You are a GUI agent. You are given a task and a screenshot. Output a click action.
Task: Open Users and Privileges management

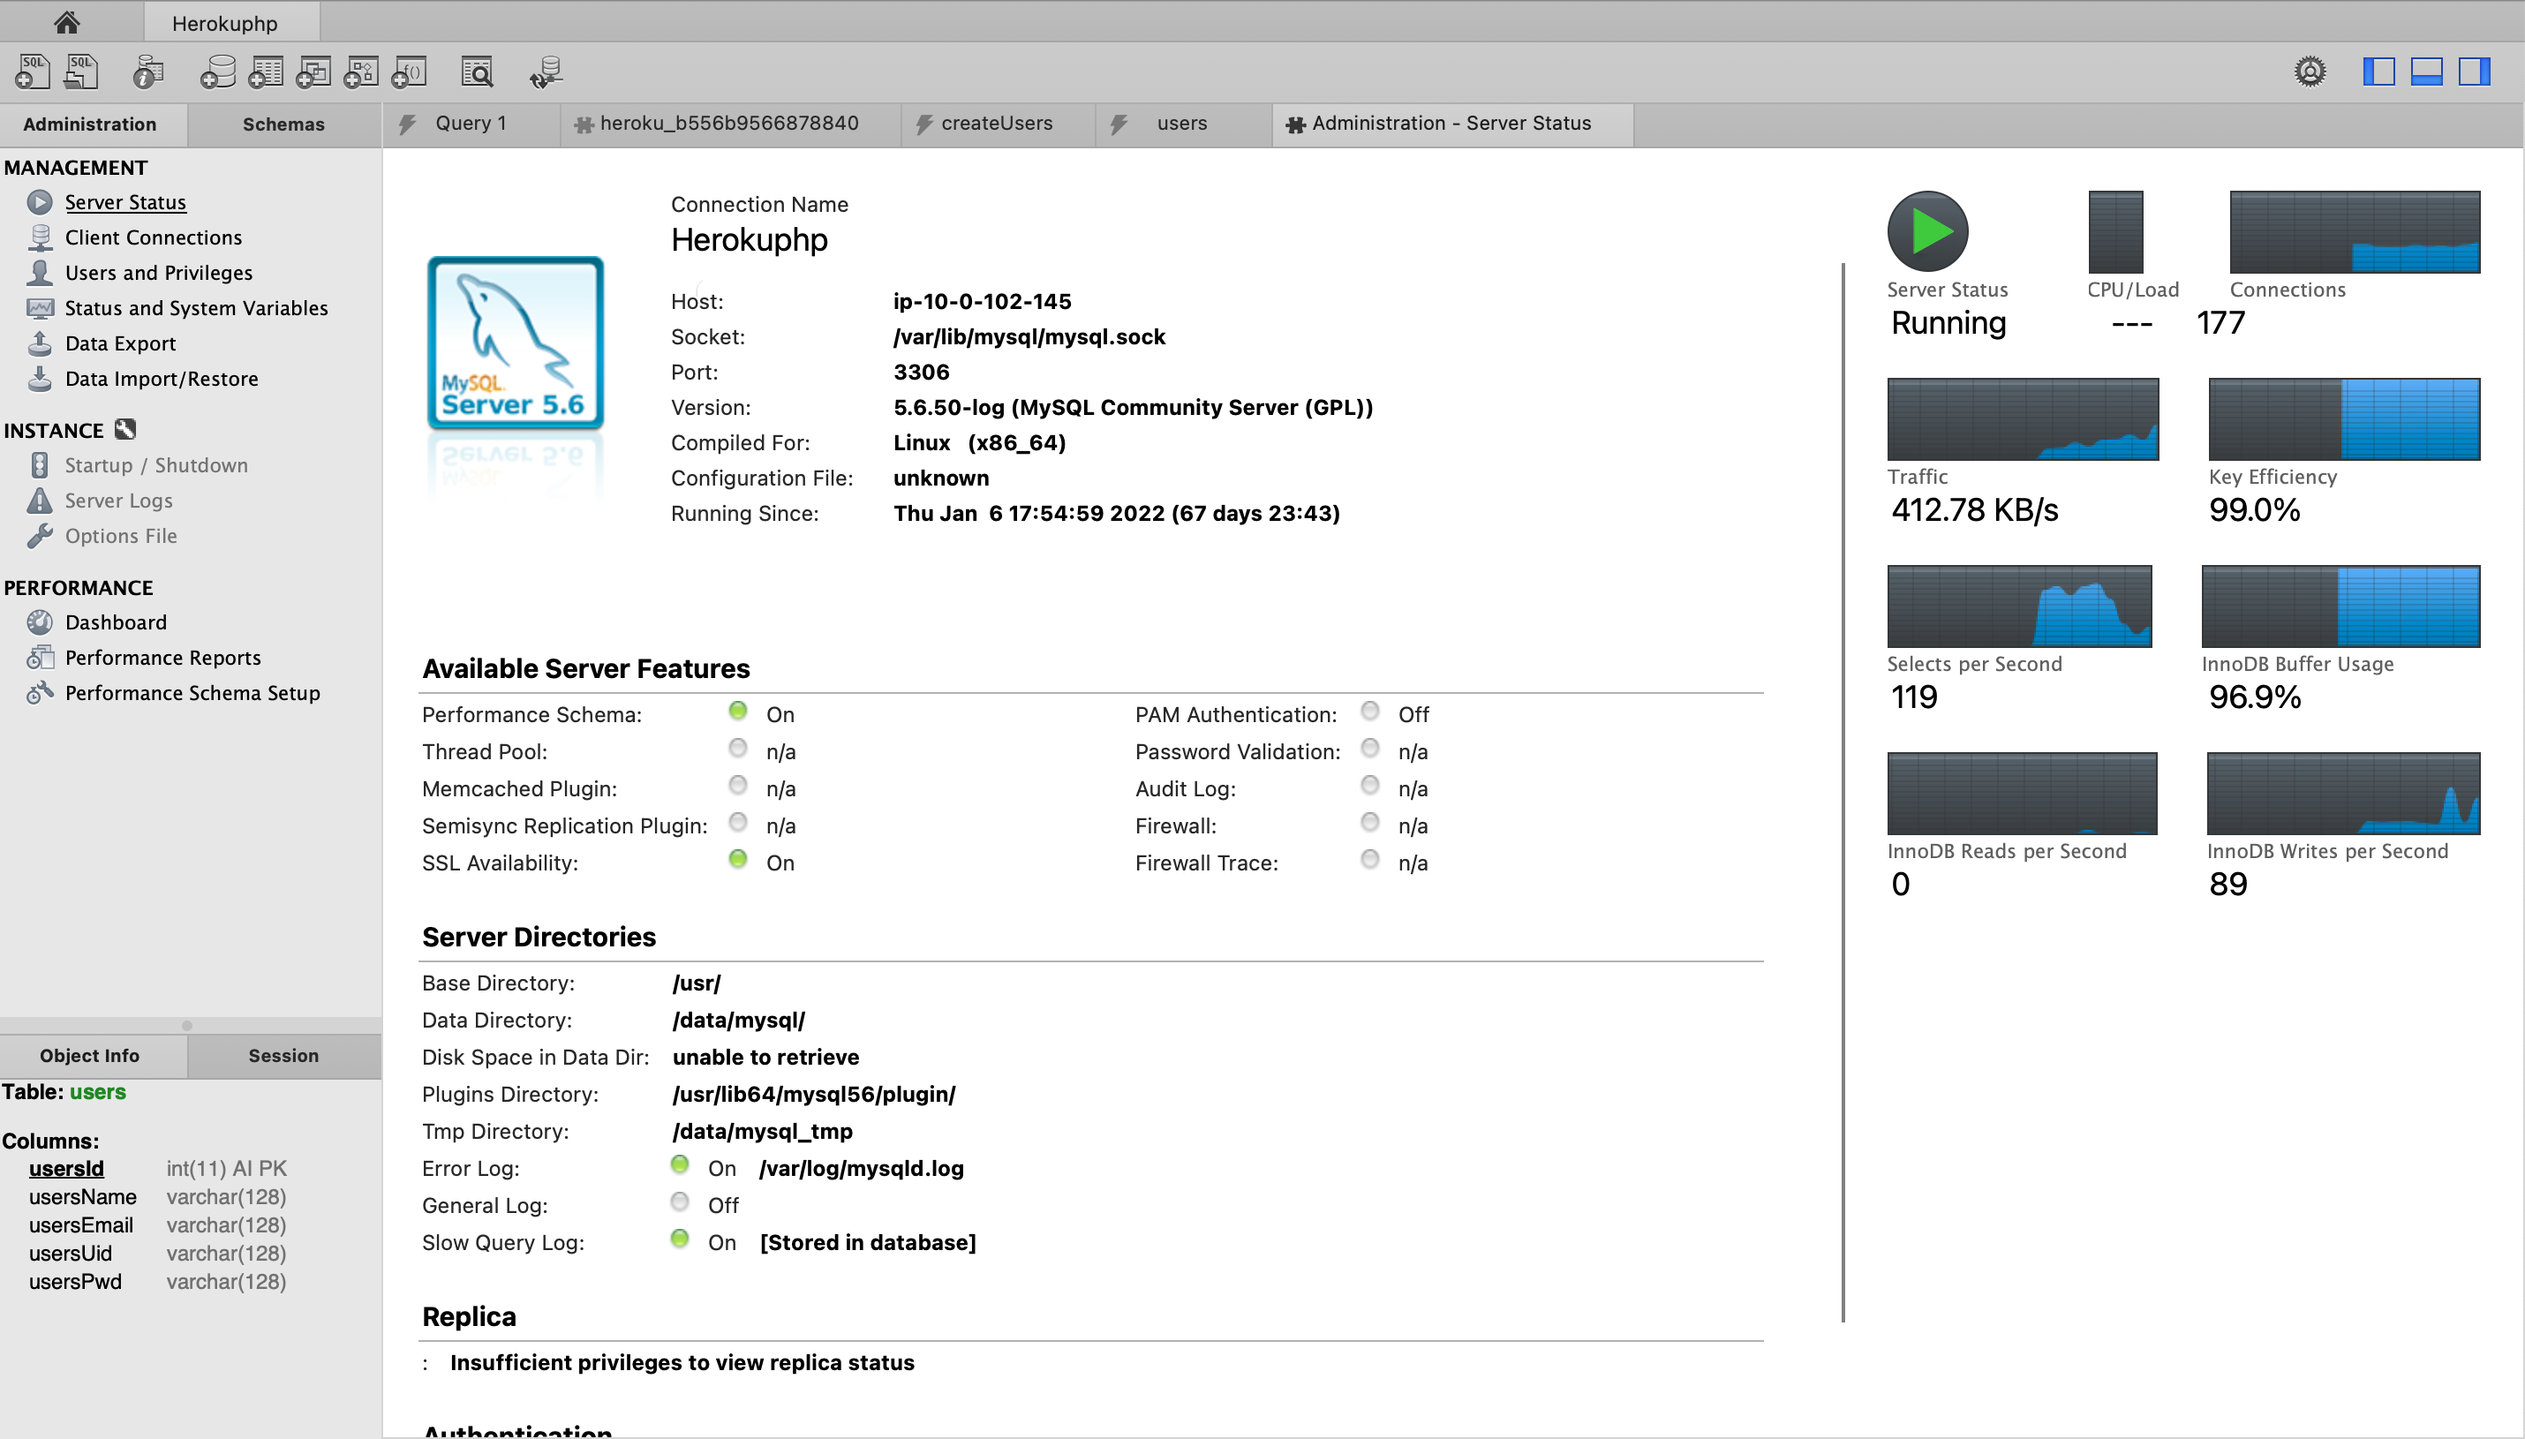click(x=158, y=273)
